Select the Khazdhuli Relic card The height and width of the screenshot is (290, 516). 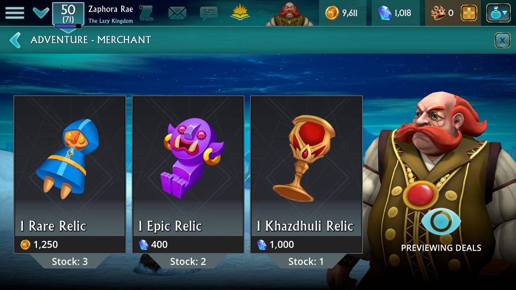[x=306, y=175]
